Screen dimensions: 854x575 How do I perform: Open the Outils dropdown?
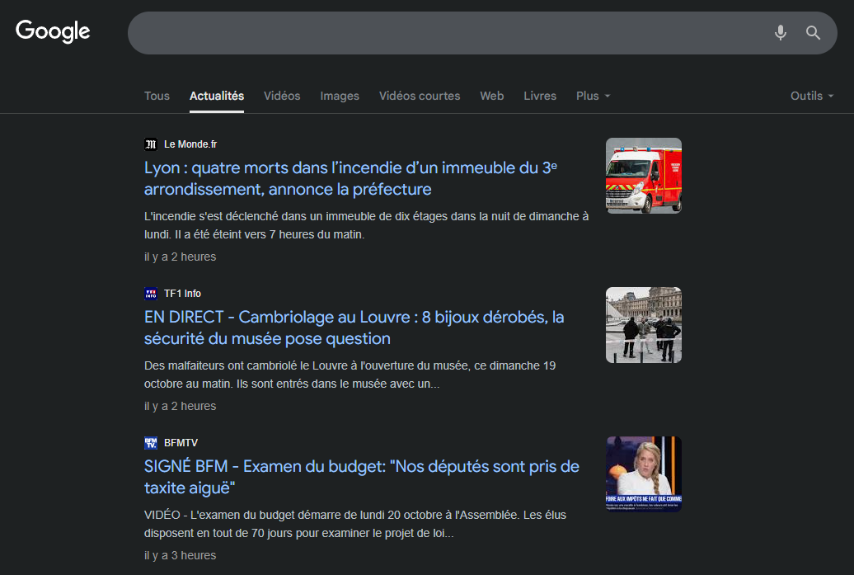(x=811, y=96)
